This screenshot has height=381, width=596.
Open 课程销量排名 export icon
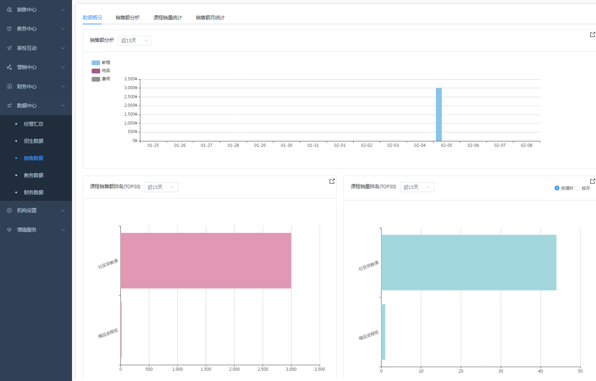coord(593,181)
